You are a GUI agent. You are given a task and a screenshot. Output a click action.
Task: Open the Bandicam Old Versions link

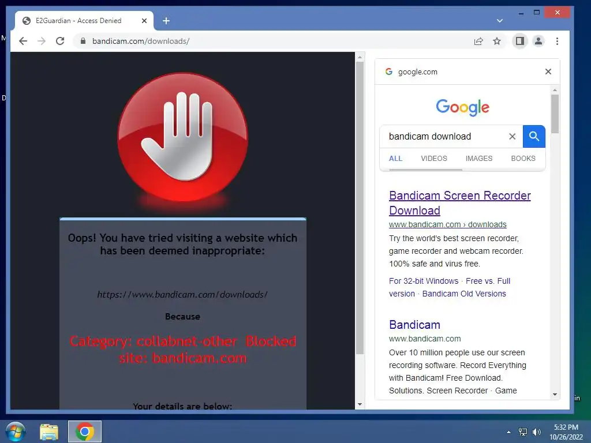464,294
